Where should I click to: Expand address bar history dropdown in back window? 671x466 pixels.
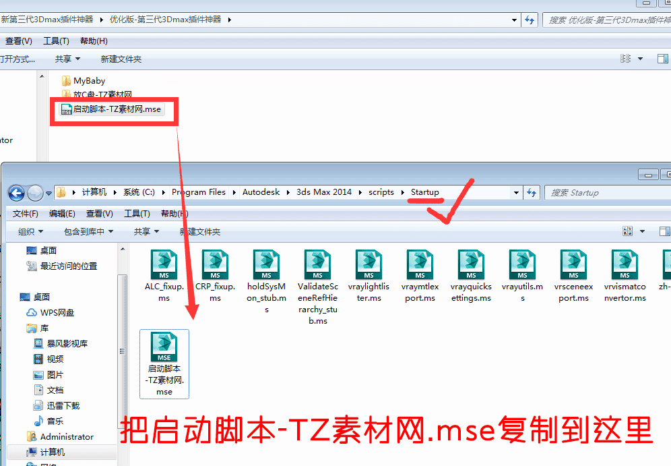pyautogui.click(x=514, y=20)
